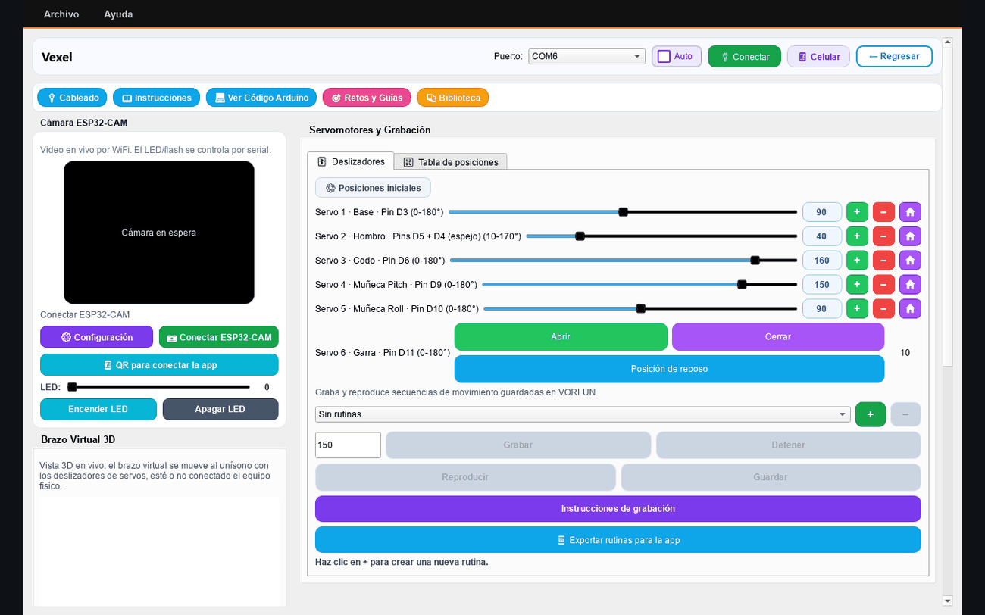
Task: Open Cableado wiring guide
Action: 73,98
